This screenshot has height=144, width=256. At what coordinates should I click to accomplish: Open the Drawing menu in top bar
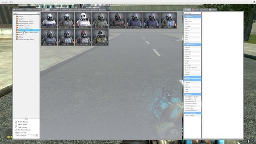[x=4, y=2]
